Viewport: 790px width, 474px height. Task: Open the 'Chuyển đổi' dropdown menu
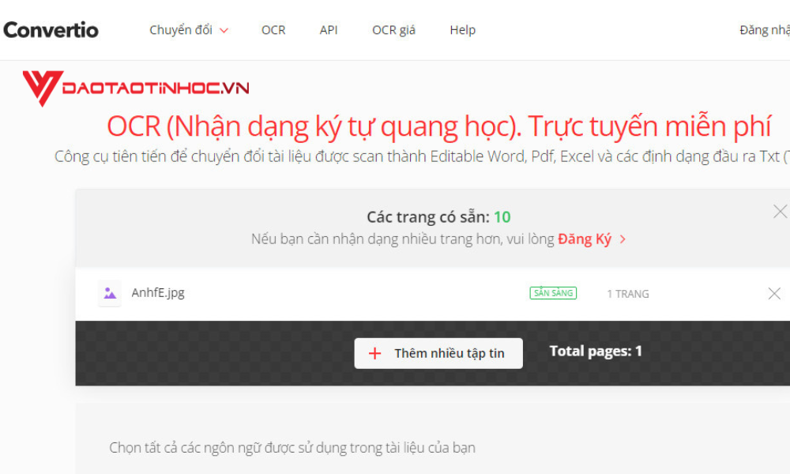(182, 29)
